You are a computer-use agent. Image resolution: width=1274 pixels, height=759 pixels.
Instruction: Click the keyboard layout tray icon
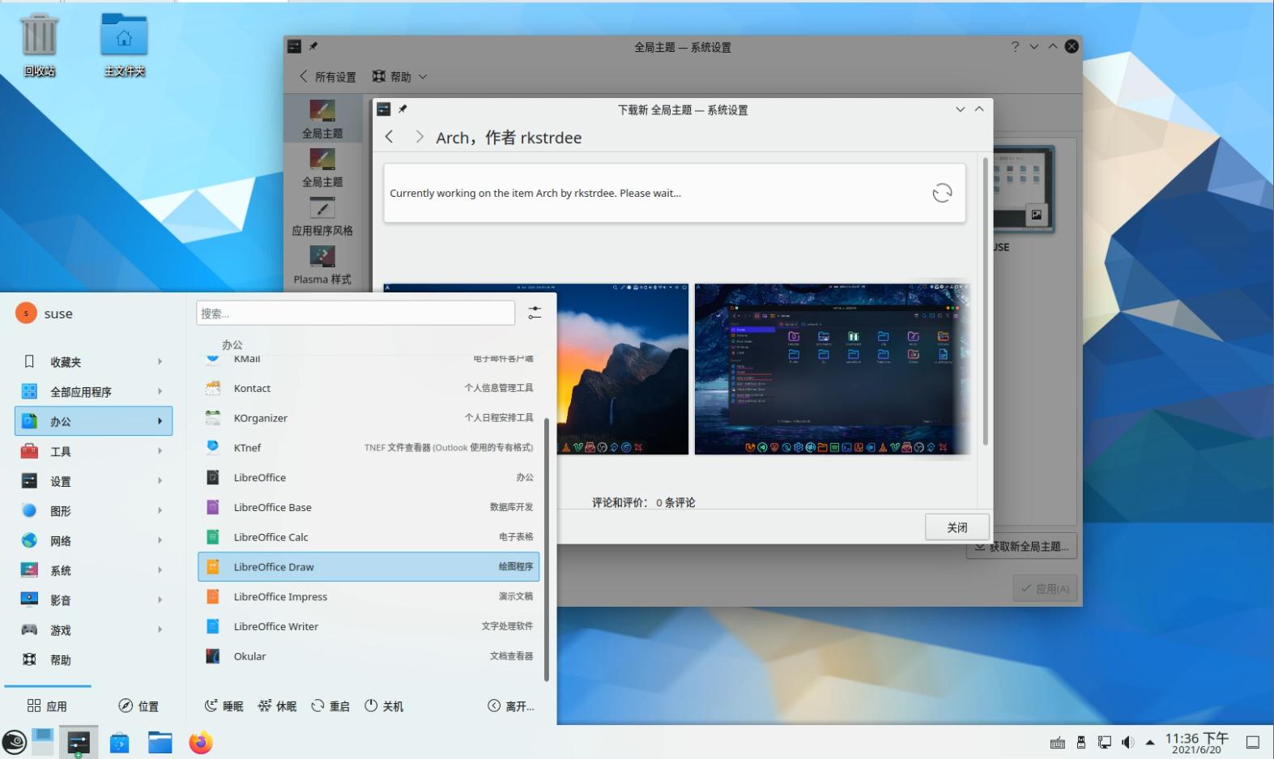tap(1057, 743)
